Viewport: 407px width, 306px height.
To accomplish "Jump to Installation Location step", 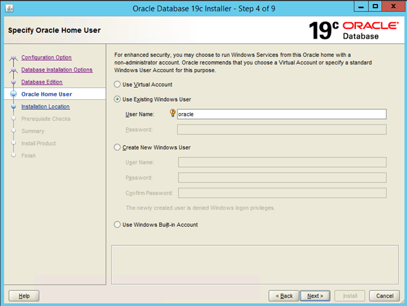I will pyautogui.click(x=45, y=107).
